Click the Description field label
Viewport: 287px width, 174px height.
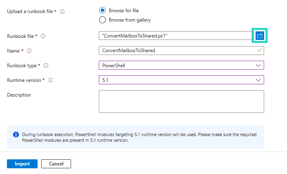(19, 95)
